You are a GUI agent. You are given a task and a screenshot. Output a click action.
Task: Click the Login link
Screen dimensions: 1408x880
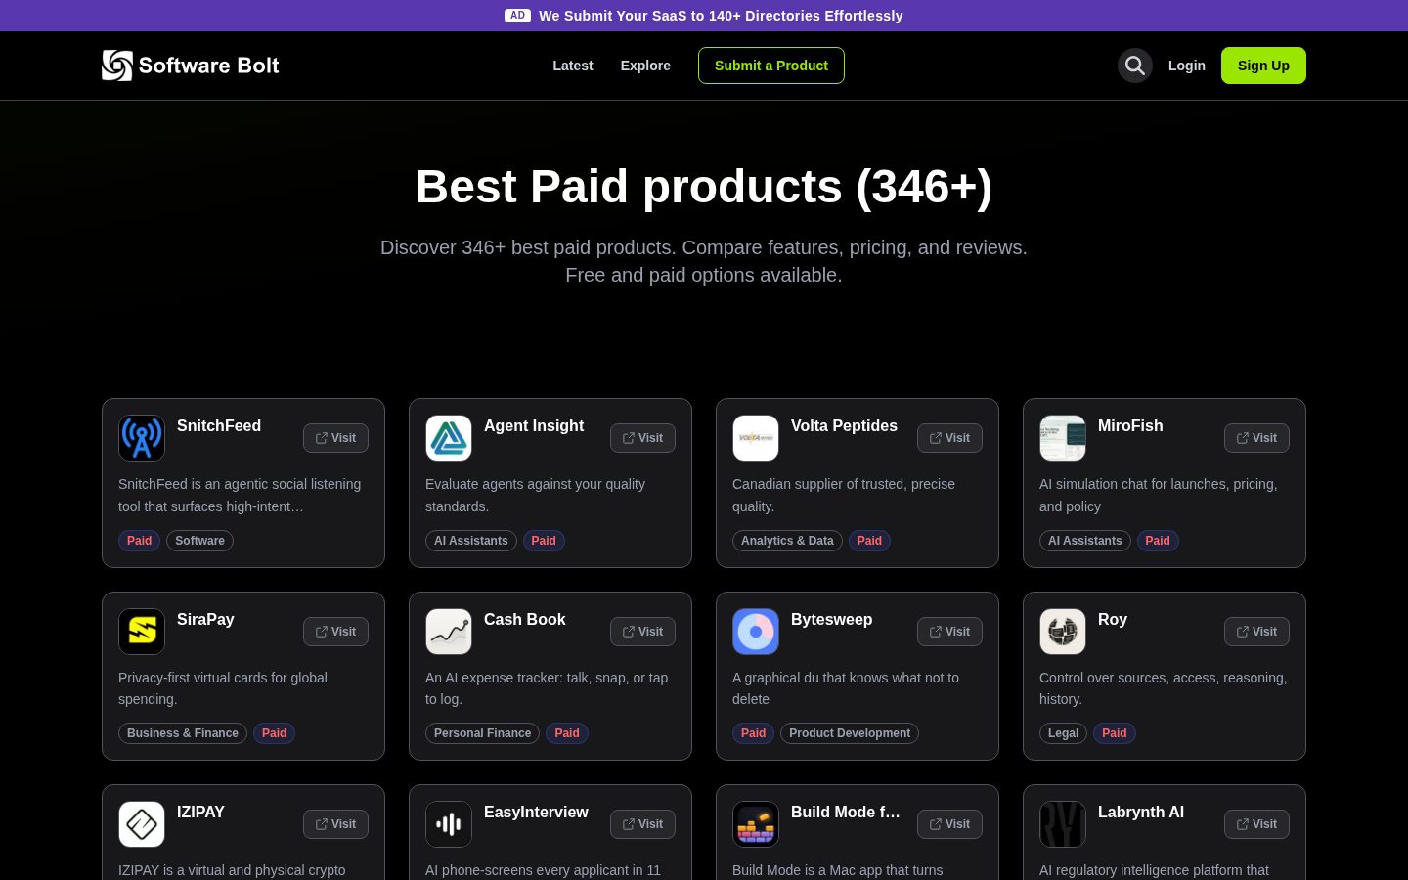tap(1187, 66)
